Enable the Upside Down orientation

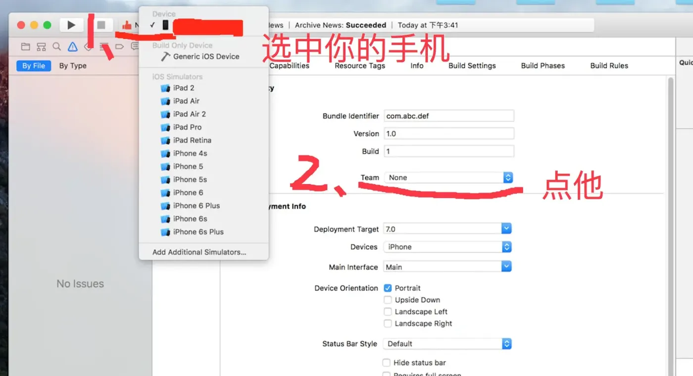388,300
